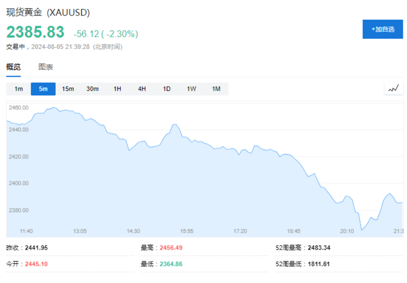Switch to weekly 1W view
This screenshot has height=283, width=407.
click(x=192, y=89)
